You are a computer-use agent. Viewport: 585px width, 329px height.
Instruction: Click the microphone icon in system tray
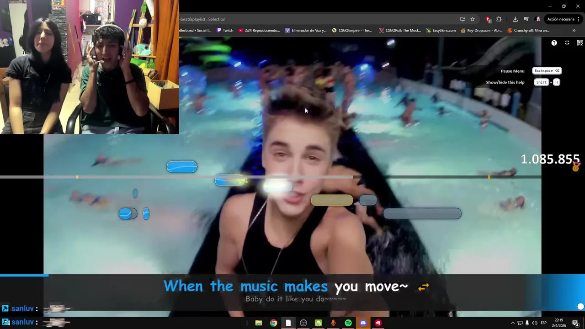(x=527, y=323)
